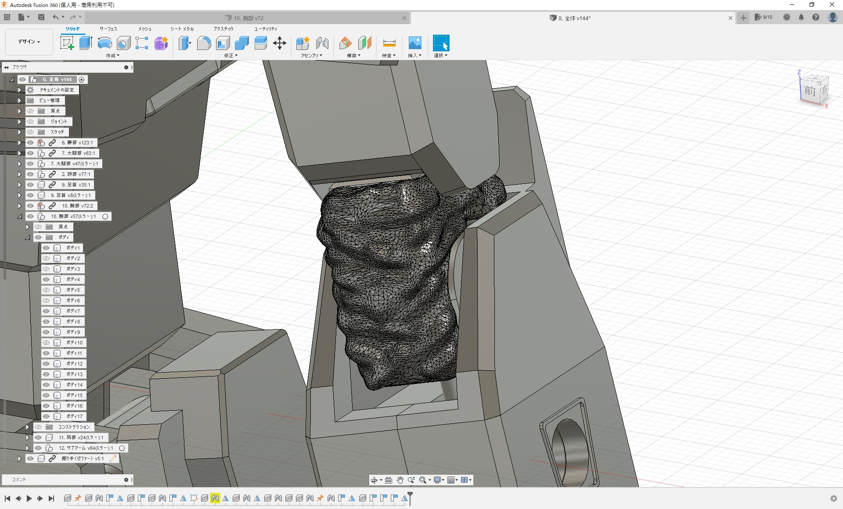Image resolution: width=843 pixels, height=509 pixels.
Task: Expand the 2. 頭部 v77:1 component
Action: tap(19, 174)
